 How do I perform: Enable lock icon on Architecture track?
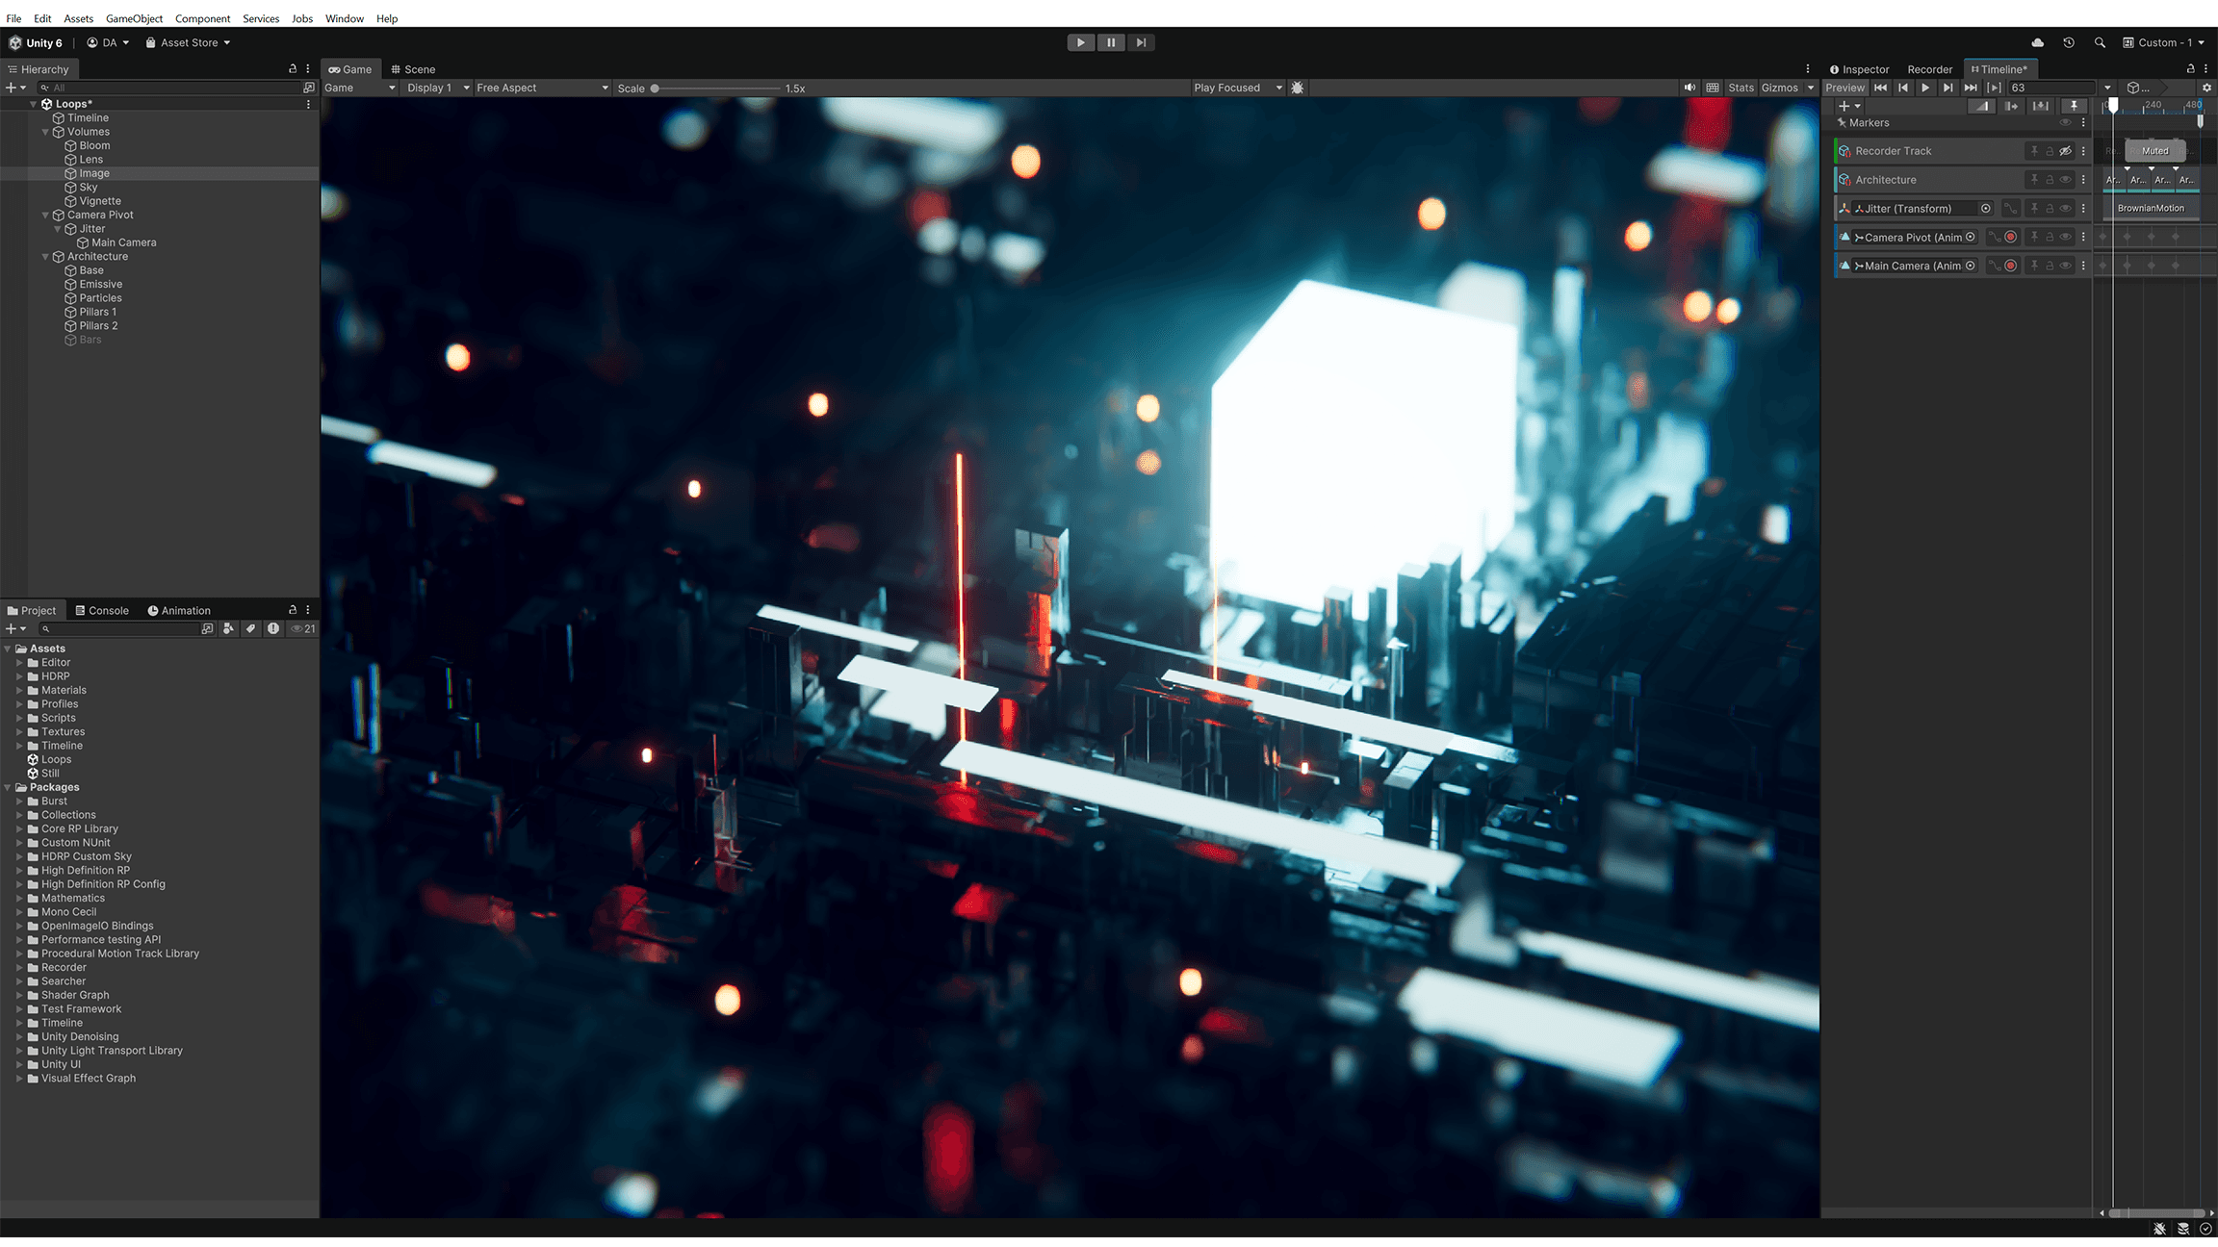2049,180
